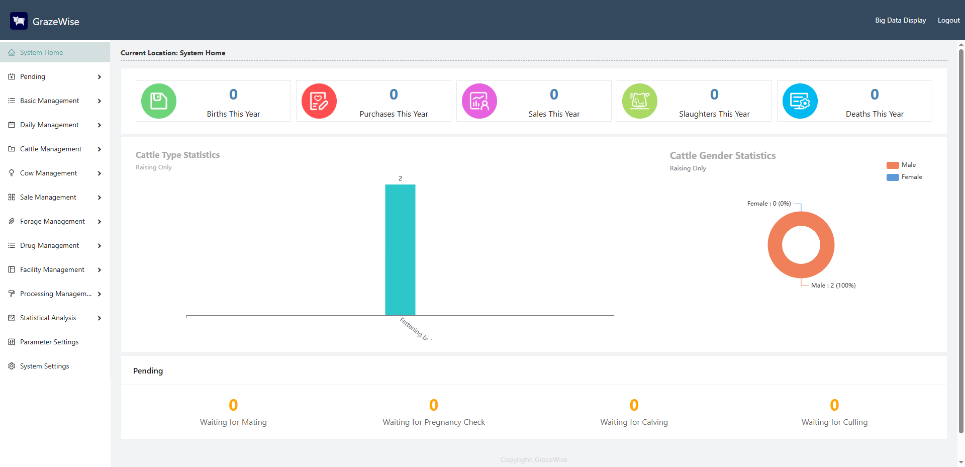Open the Big Data Display link

coord(900,20)
